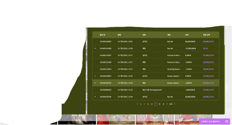Click current page 7 indicator
Image resolution: width=232 pixels, height=125 pixels.
pyautogui.click(x=156, y=104)
